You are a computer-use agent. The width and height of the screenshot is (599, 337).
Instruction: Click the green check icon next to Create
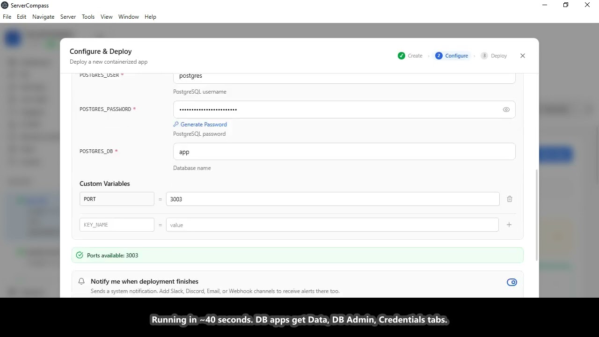point(402,56)
